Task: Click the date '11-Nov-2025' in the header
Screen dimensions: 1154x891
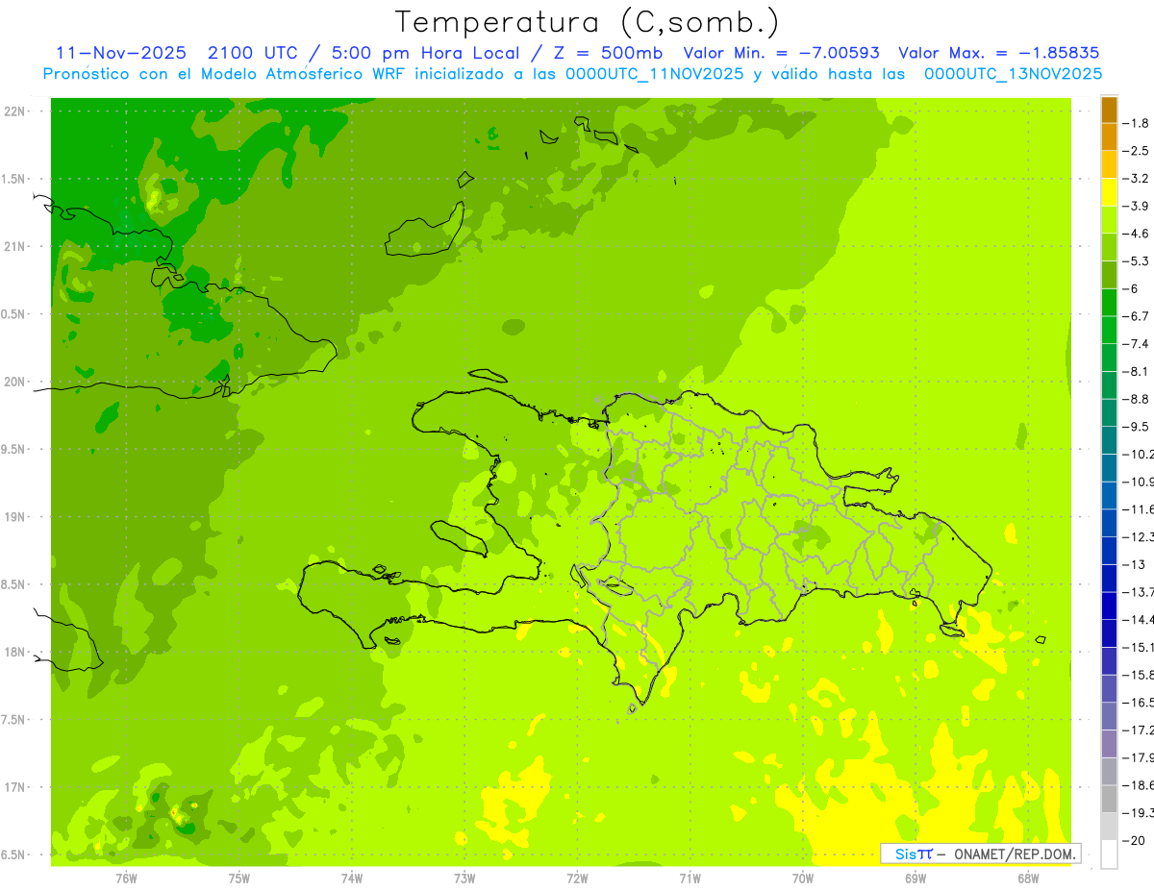Action: (x=120, y=53)
